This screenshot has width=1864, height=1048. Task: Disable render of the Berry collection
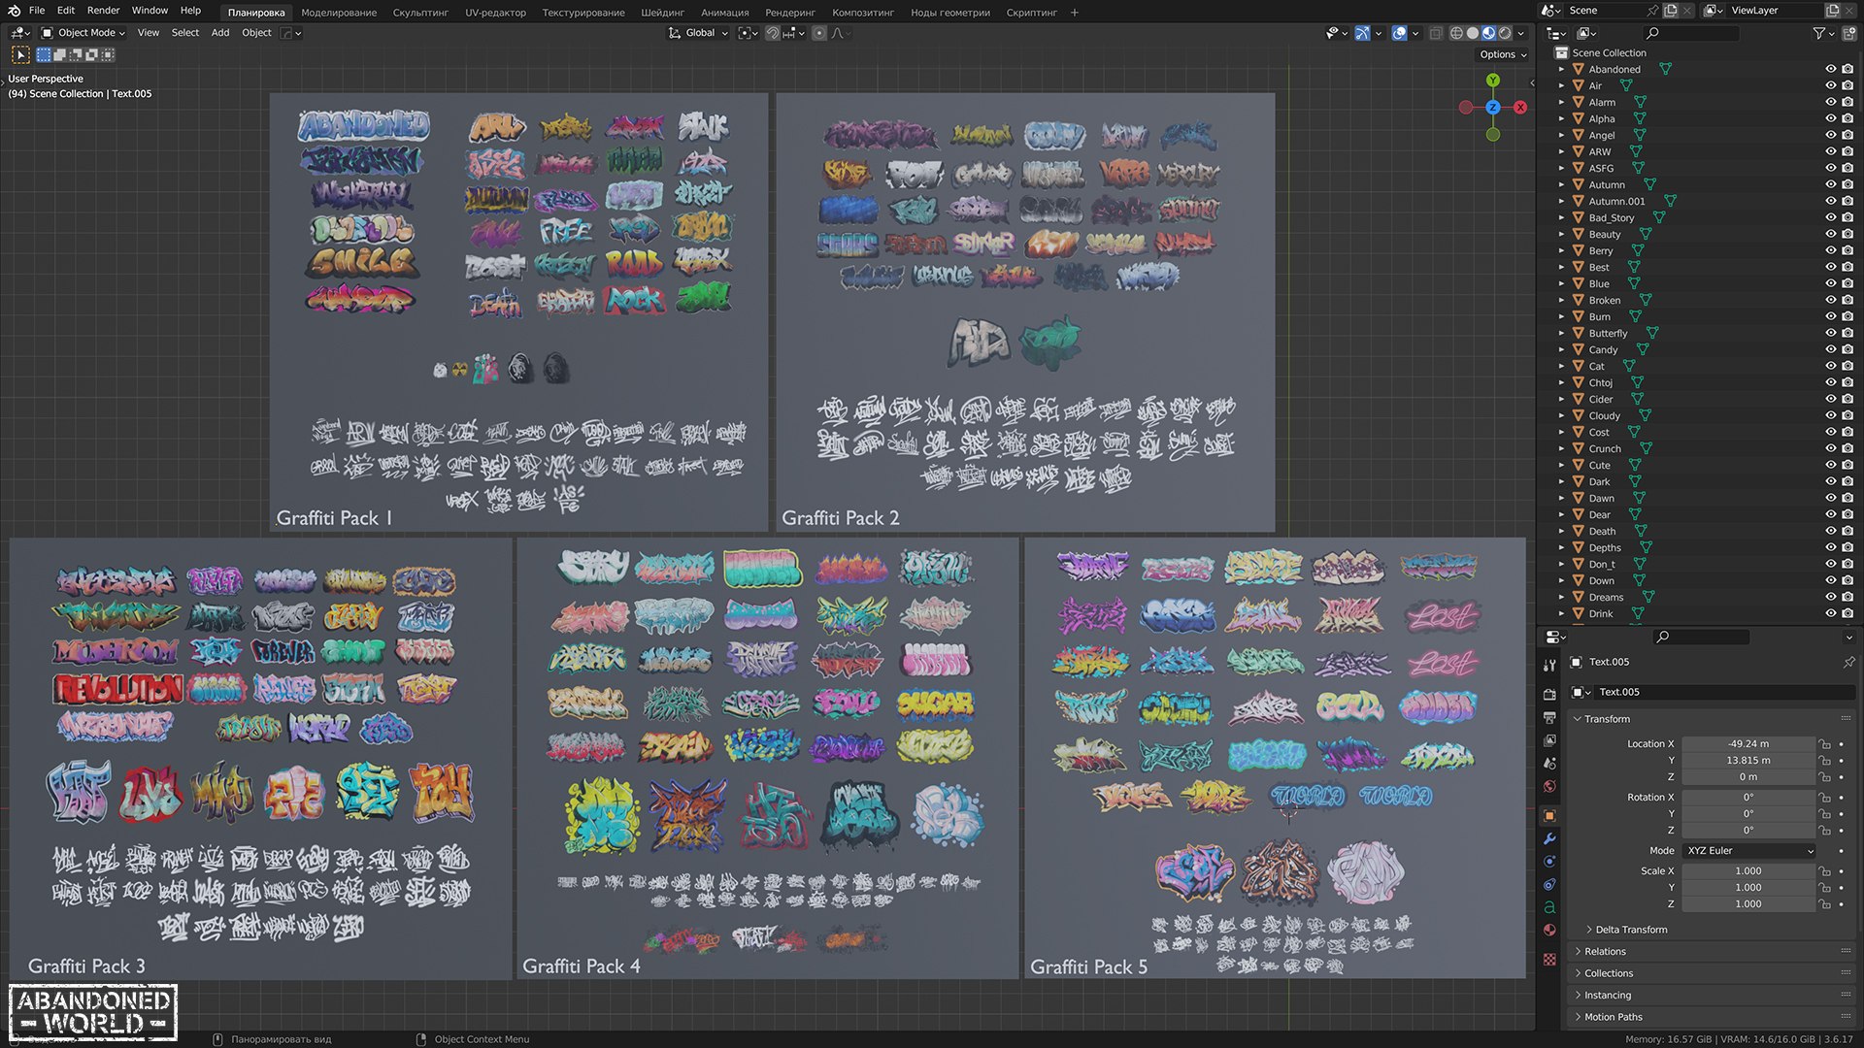[x=1847, y=251]
